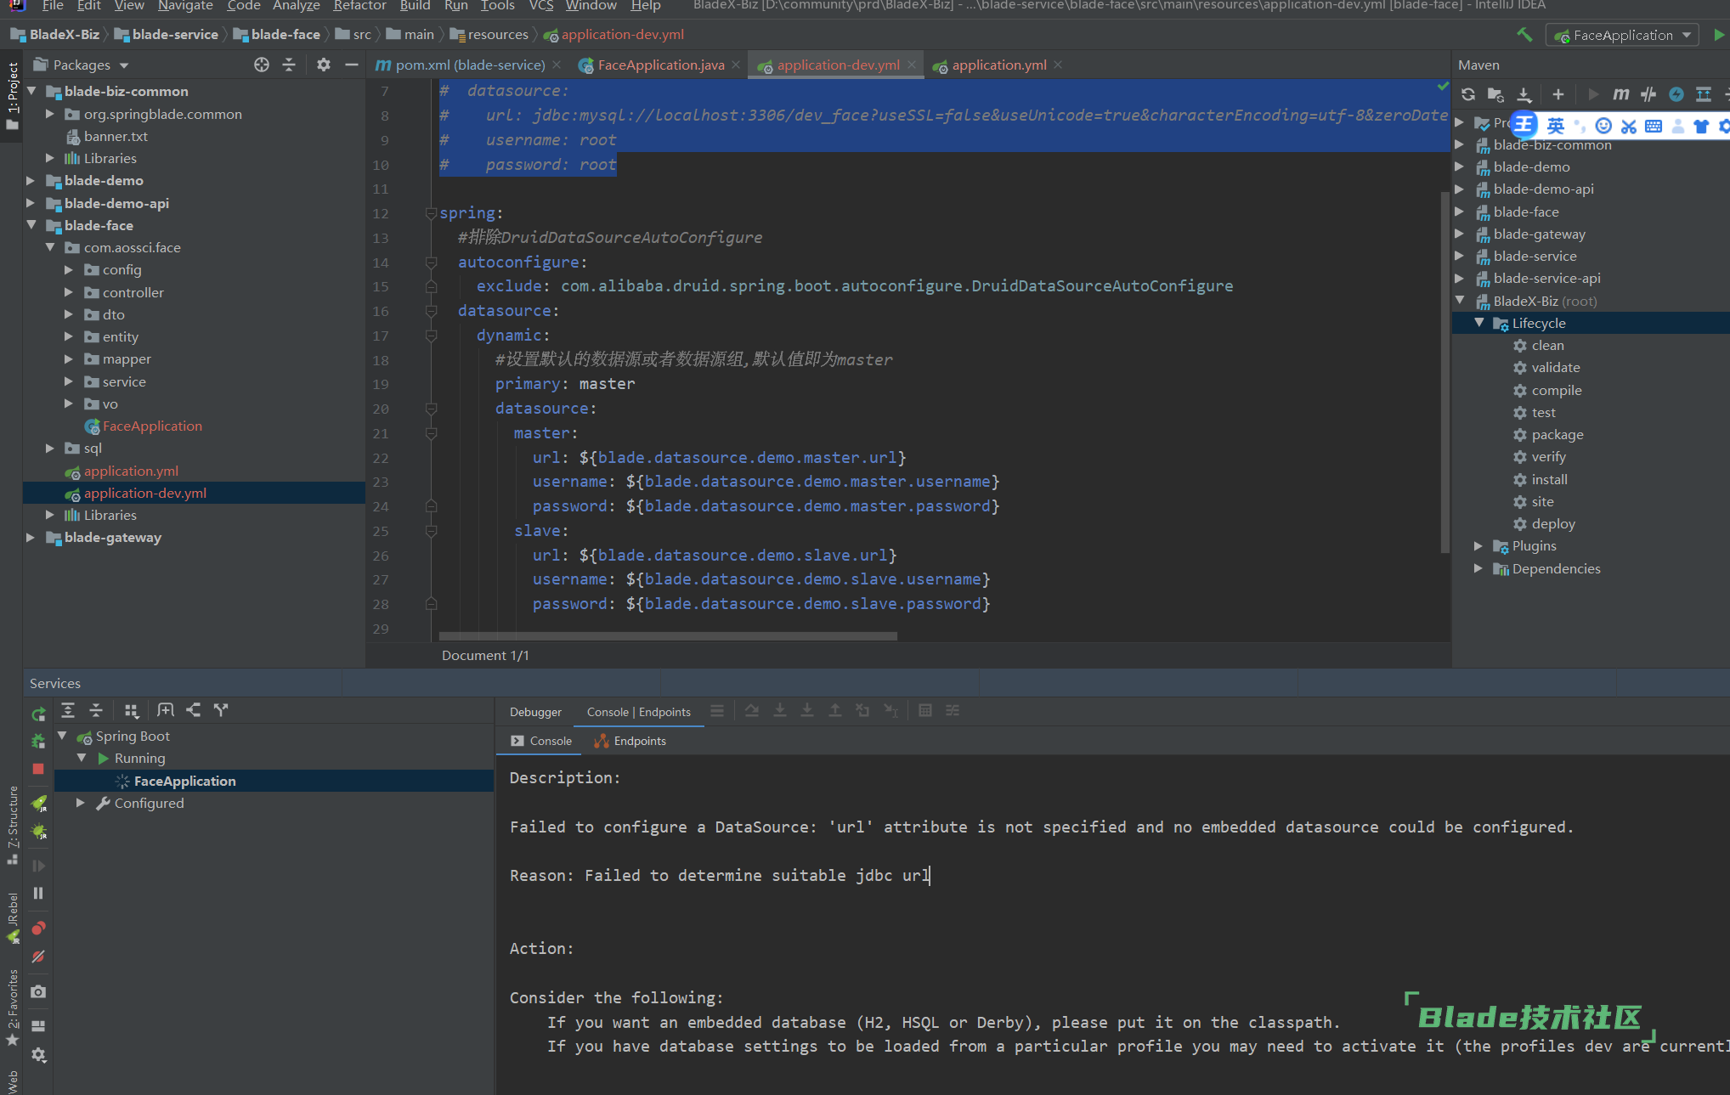
Task: Expand Plugins node in Maven panel
Action: pyautogui.click(x=1479, y=546)
